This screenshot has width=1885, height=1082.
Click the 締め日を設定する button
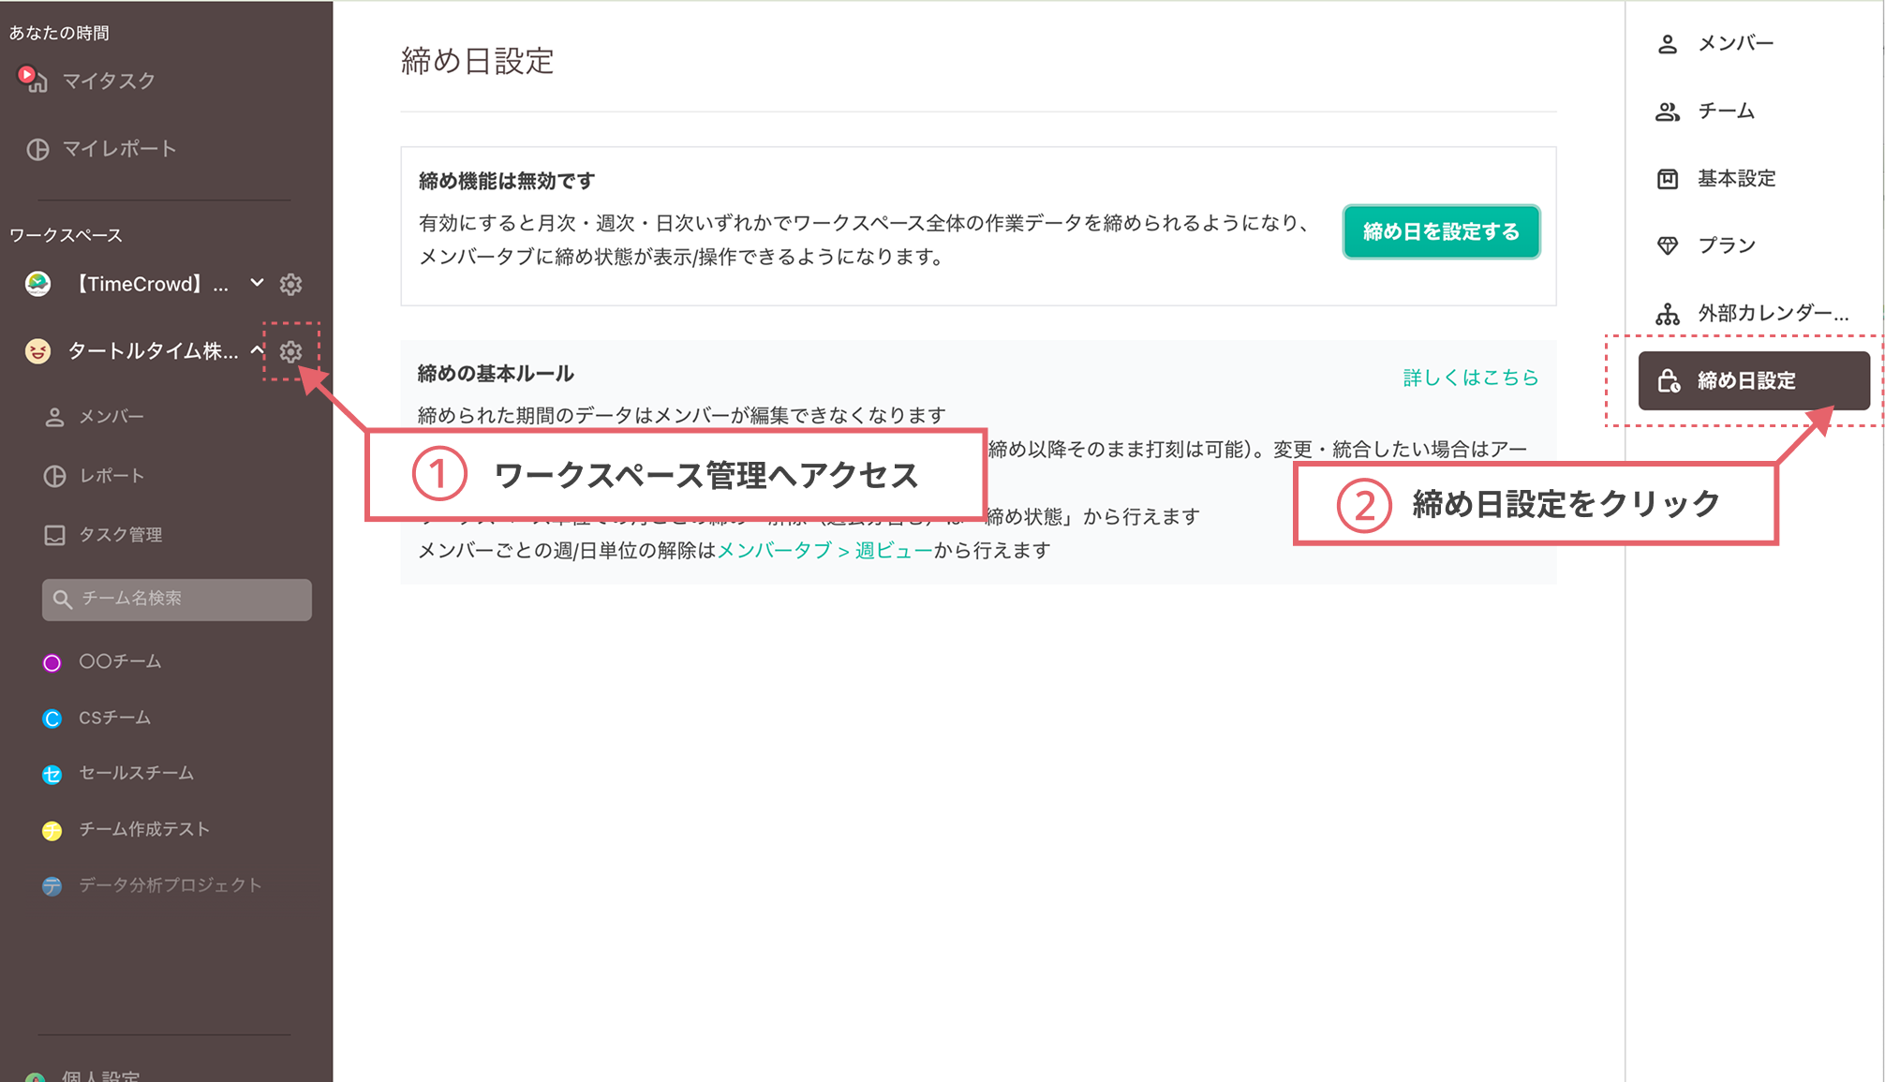tap(1441, 231)
